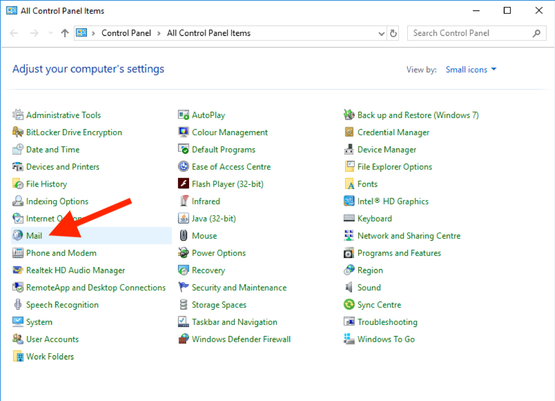The image size is (555, 401).
Task: Click the Flash Player icon
Action: [183, 184]
